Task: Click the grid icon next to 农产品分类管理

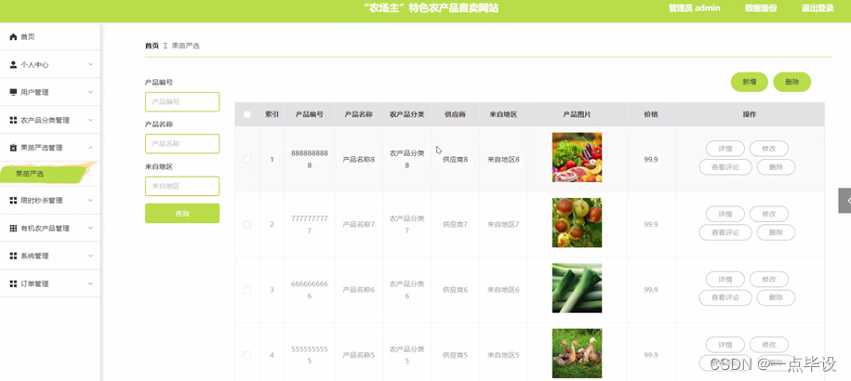Action: pyautogui.click(x=14, y=120)
